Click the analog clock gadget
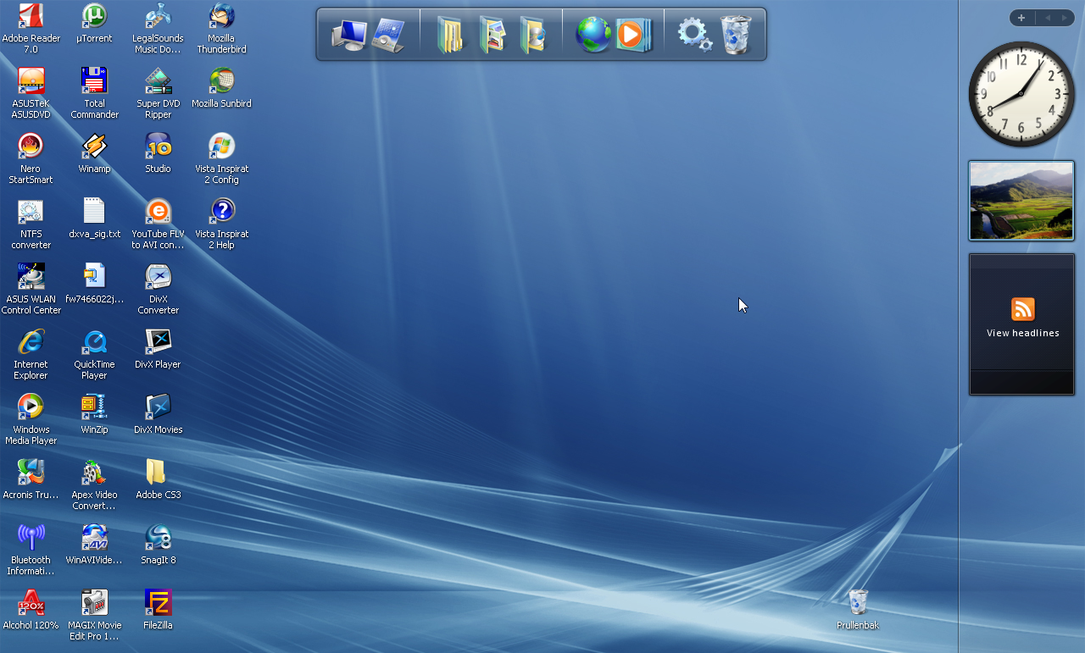The image size is (1085, 653). 1021,94
